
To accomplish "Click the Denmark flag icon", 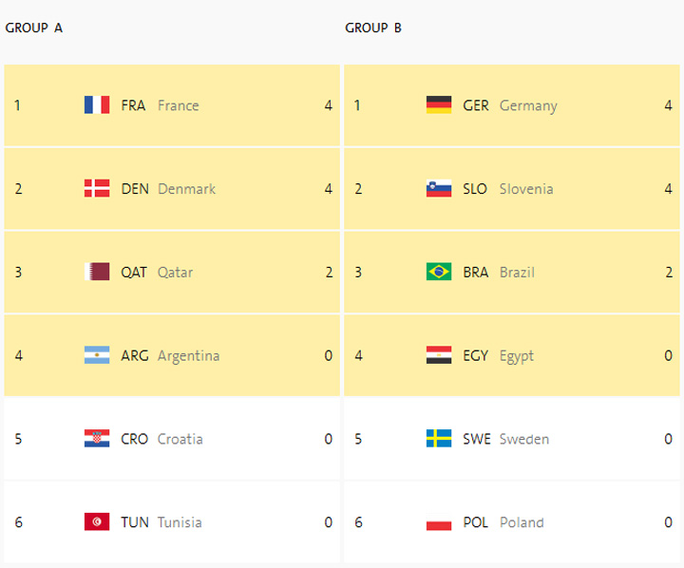I will point(97,189).
